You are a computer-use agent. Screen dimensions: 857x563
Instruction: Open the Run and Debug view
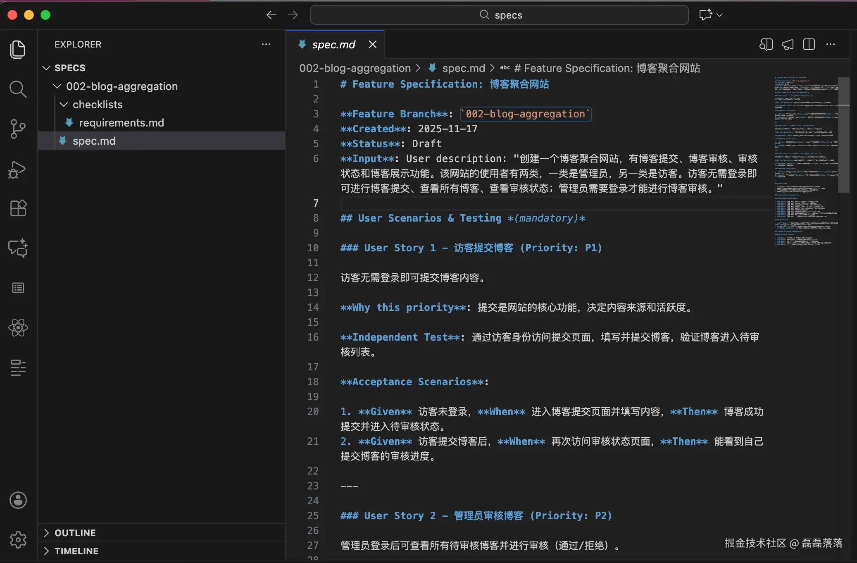18,169
